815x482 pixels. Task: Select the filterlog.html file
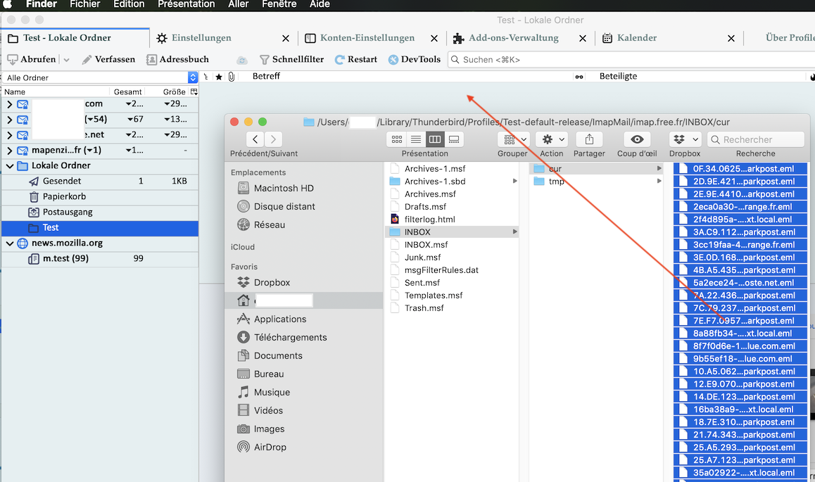[453, 219]
